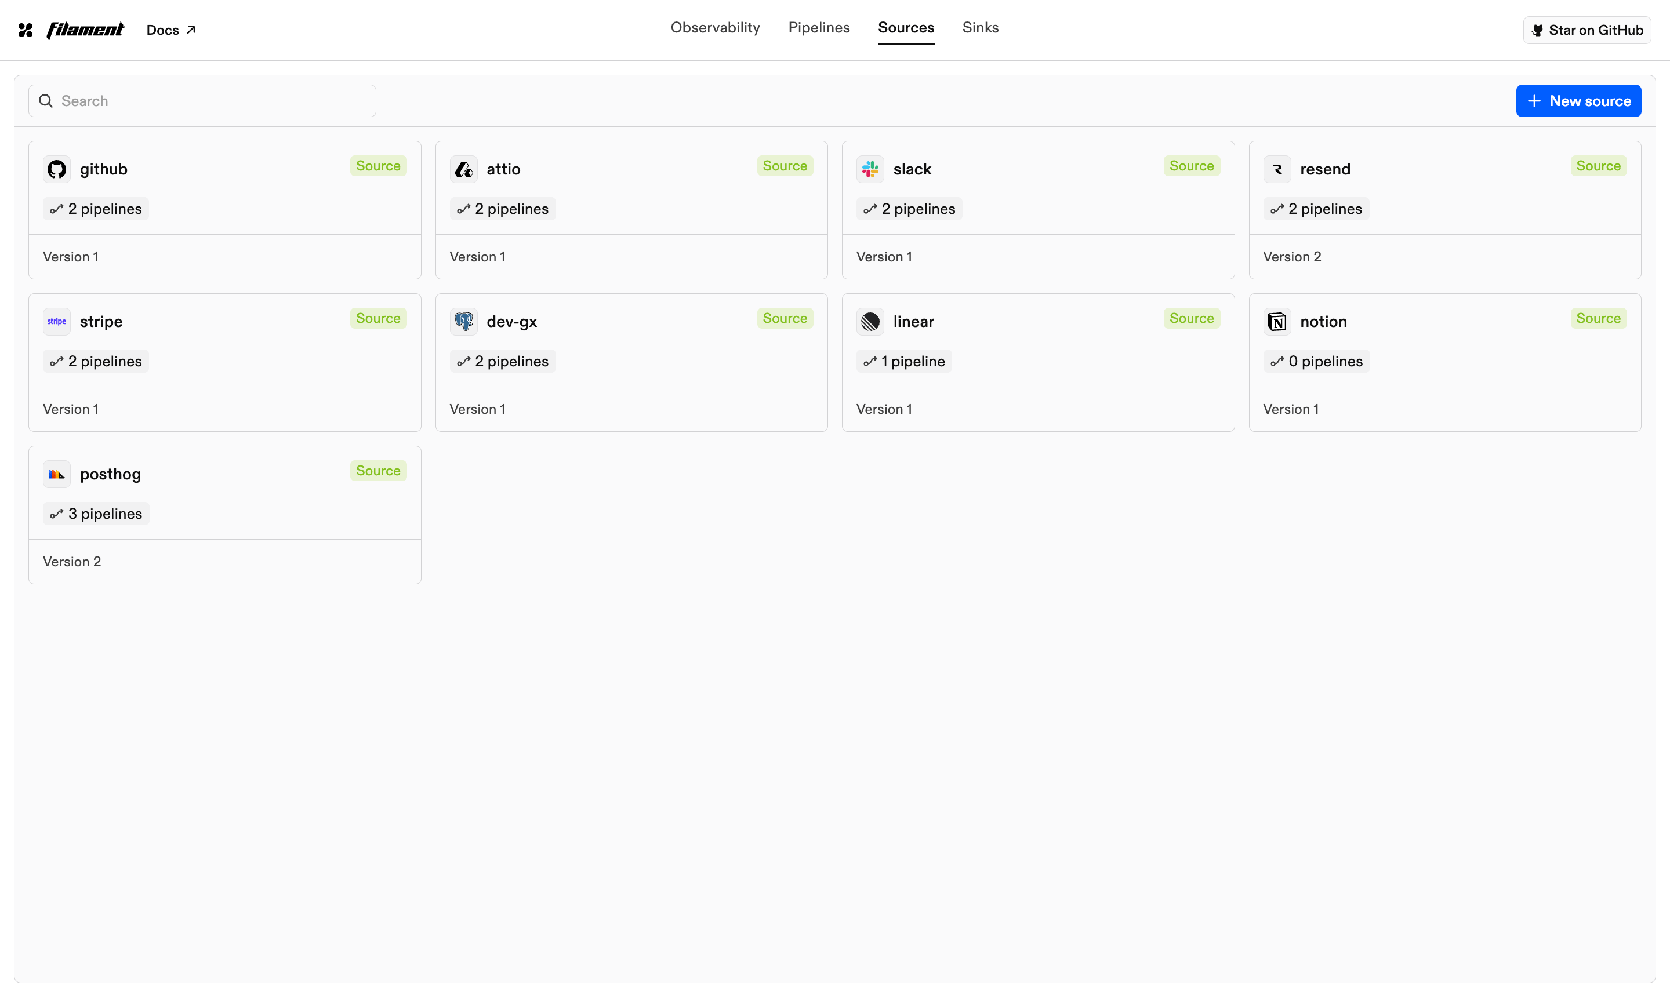The height and width of the screenshot is (997, 1670).
Task: Click pipeline icon on the github card
Action: coord(56,209)
